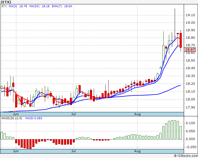
Task: Click the 18.20 price axis label
Action: click(190, 84)
